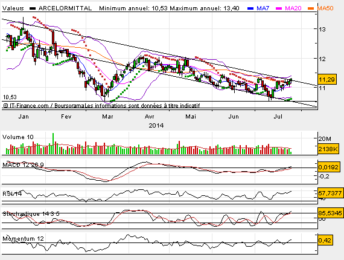Click the Mai month label
This screenshot has width=344, height=260.
(191, 117)
